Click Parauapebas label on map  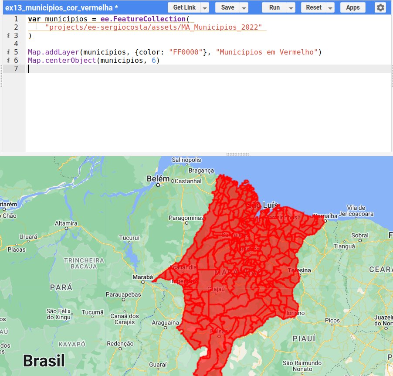(x=123, y=294)
